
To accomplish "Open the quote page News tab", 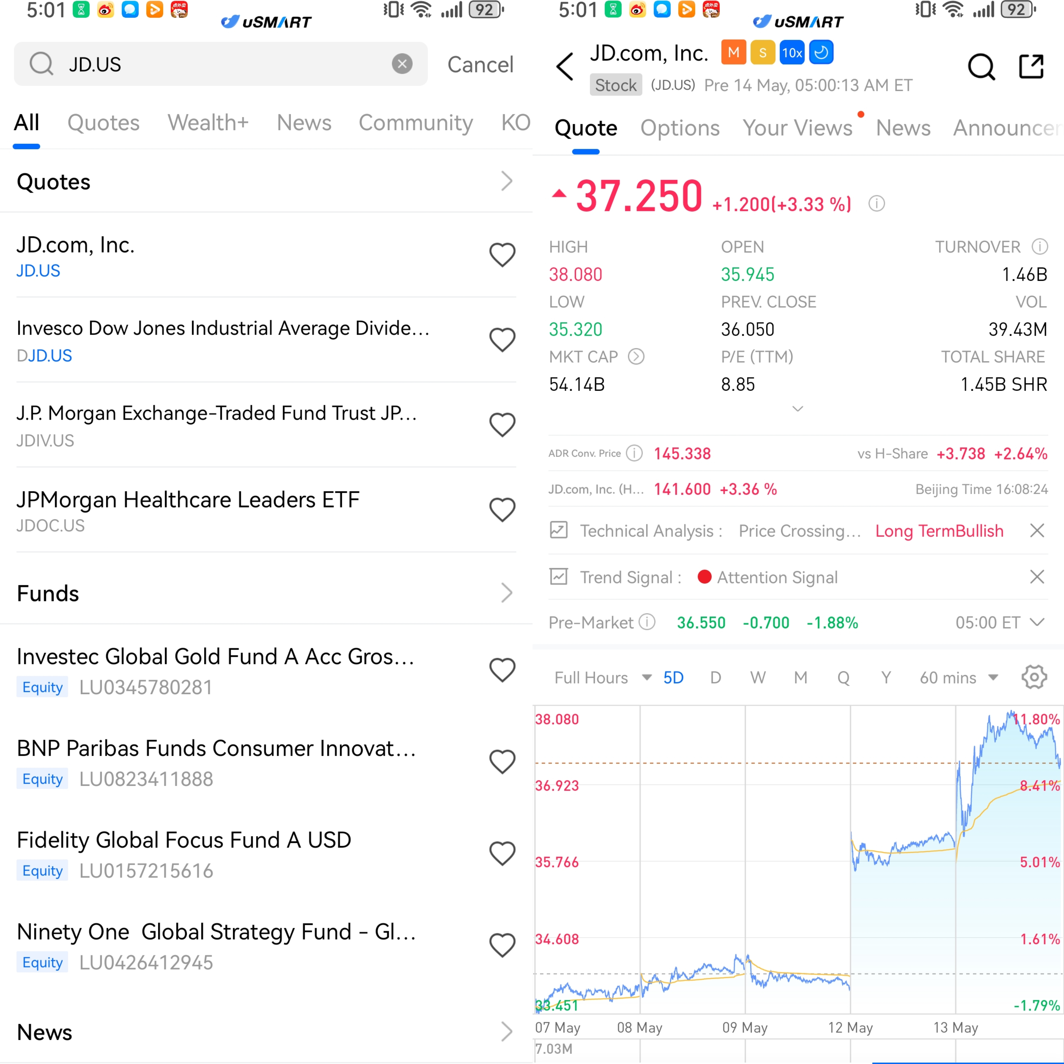I will 903,128.
